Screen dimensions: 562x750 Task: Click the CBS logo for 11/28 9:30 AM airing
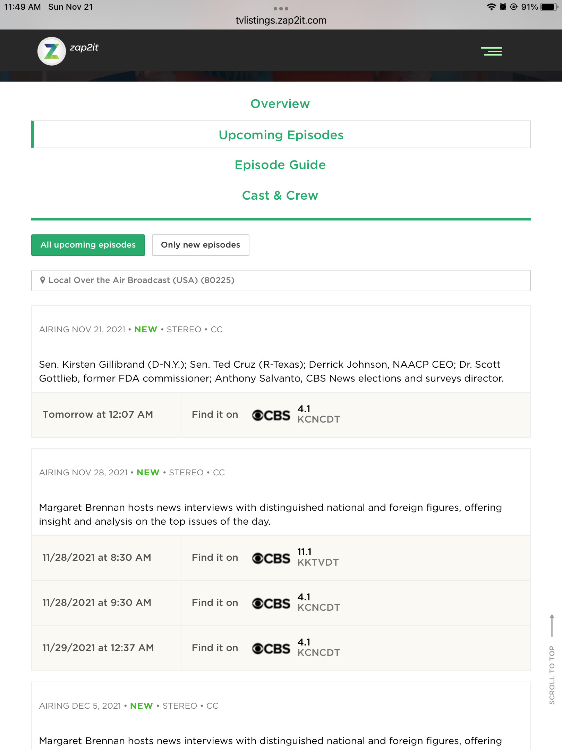(271, 603)
